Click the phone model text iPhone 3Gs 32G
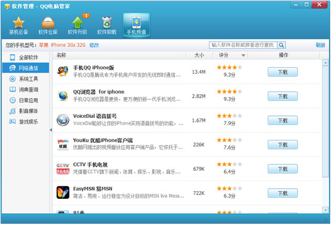332x225 pixels. click(x=68, y=45)
